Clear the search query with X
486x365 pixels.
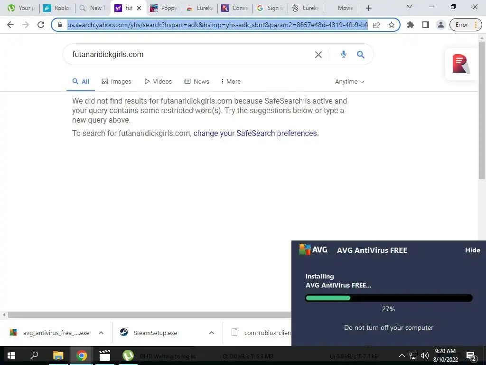(318, 55)
